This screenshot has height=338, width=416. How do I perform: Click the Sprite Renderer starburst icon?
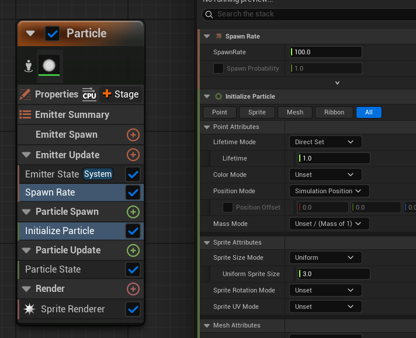(x=29, y=309)
